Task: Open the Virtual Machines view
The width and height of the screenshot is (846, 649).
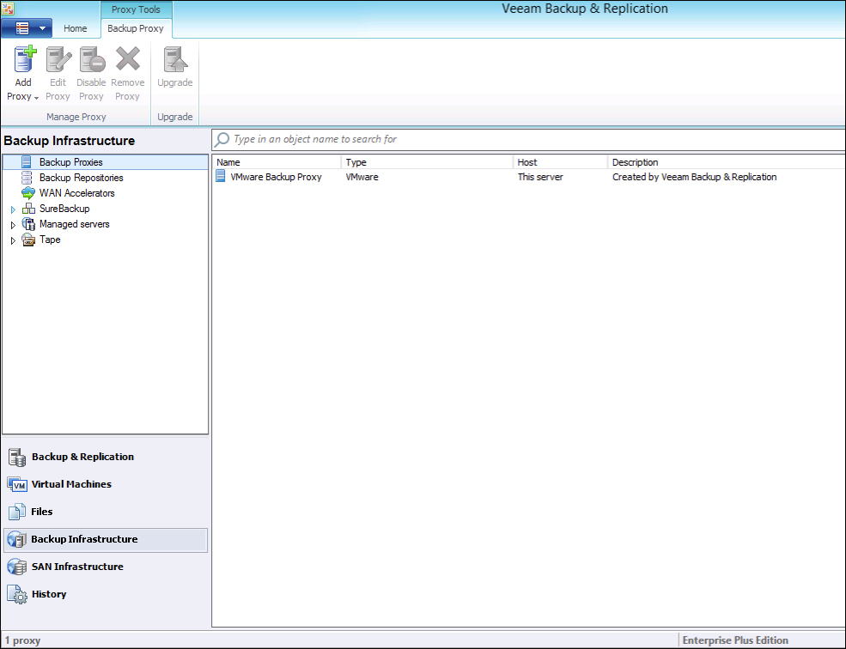Action: (71, 484)
